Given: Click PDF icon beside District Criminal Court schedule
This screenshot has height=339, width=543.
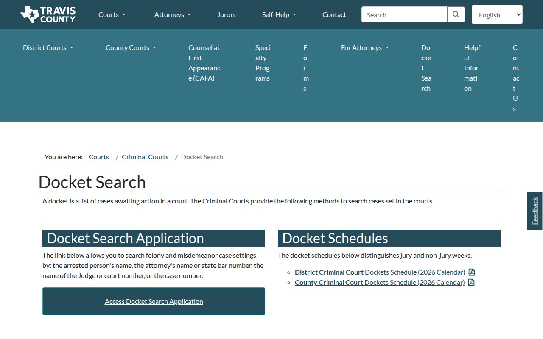Looking at the screenshot, I should click(471, 272).
